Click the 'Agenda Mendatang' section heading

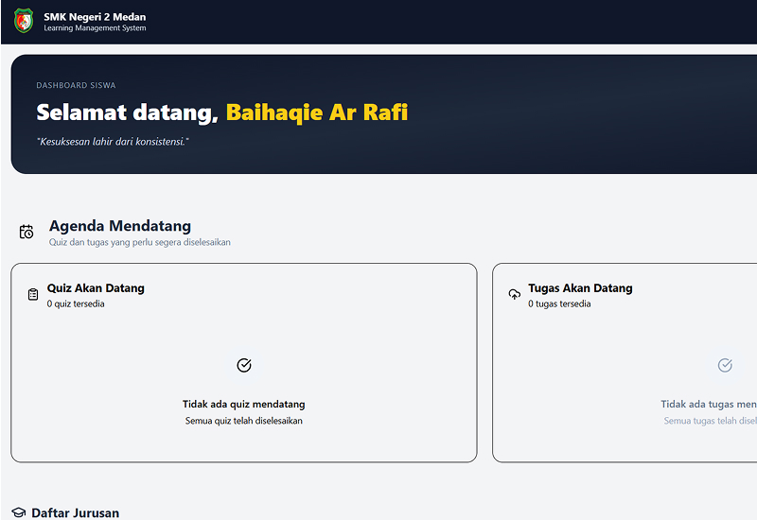120,226
